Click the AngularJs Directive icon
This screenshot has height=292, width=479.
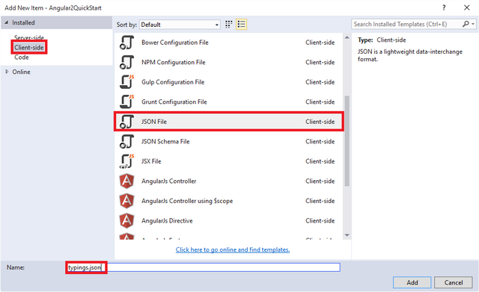(126, 220)
